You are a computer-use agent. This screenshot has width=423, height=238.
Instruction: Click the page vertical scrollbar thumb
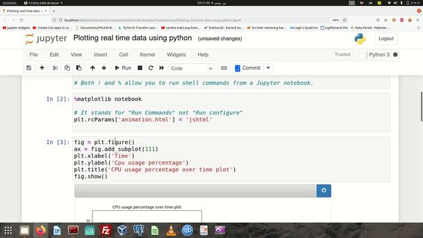[422, 106]
